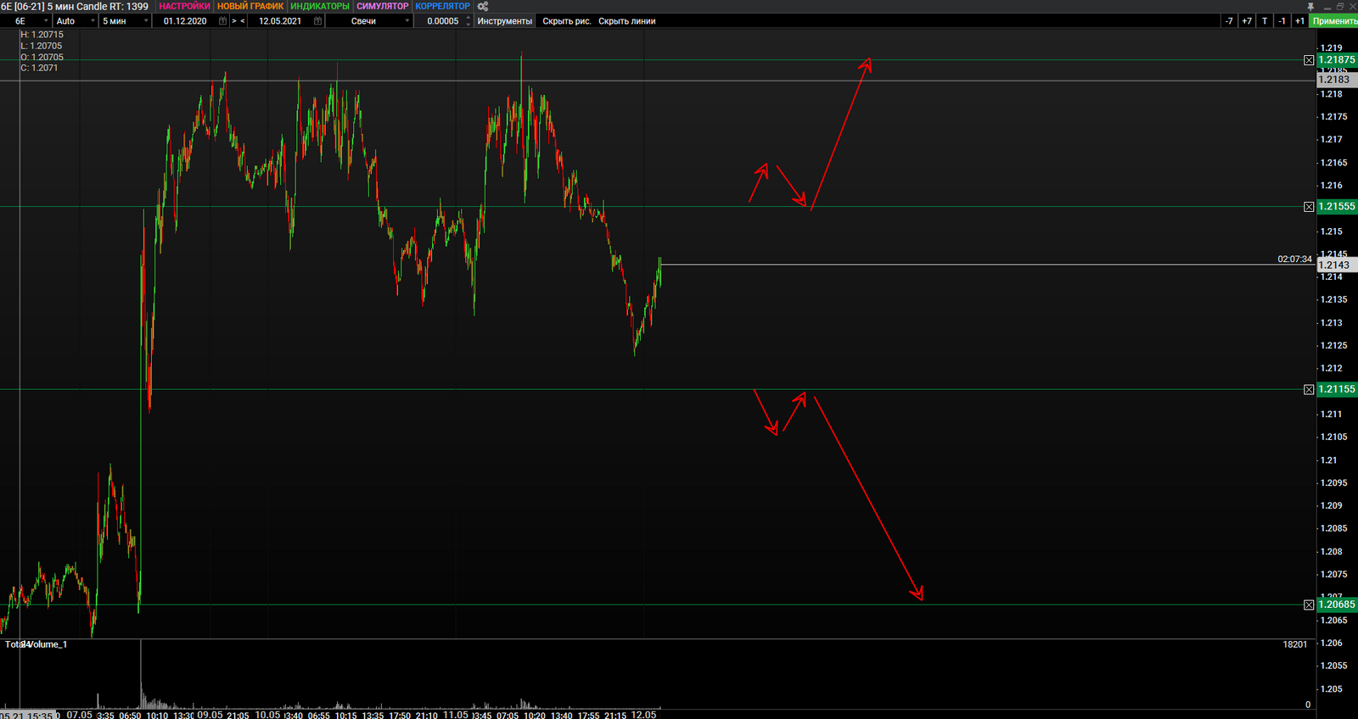This screenshot has height=719, width=1358.
Task: Adjust the 0.00005 tick size stepper
Action: point(469,21)
